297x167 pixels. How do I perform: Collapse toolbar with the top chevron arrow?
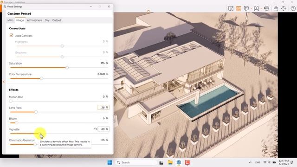click(x=148, y=11)
